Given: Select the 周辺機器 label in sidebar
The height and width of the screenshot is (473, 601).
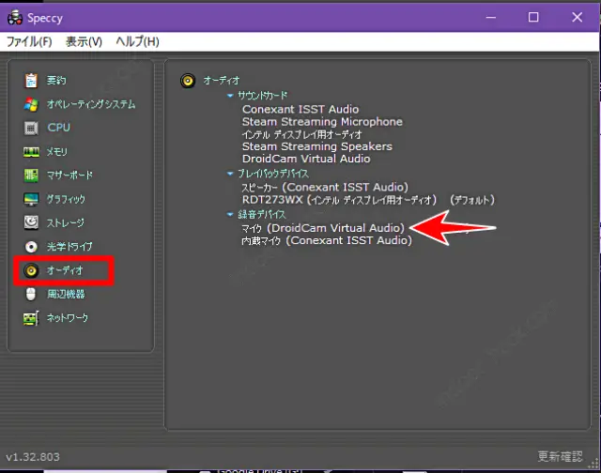Looking at the screenshot, I should click(66, 294).
